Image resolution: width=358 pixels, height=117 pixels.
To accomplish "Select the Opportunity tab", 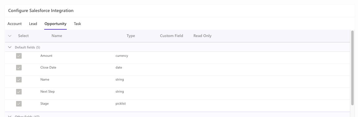I will [x=55, y=24].
